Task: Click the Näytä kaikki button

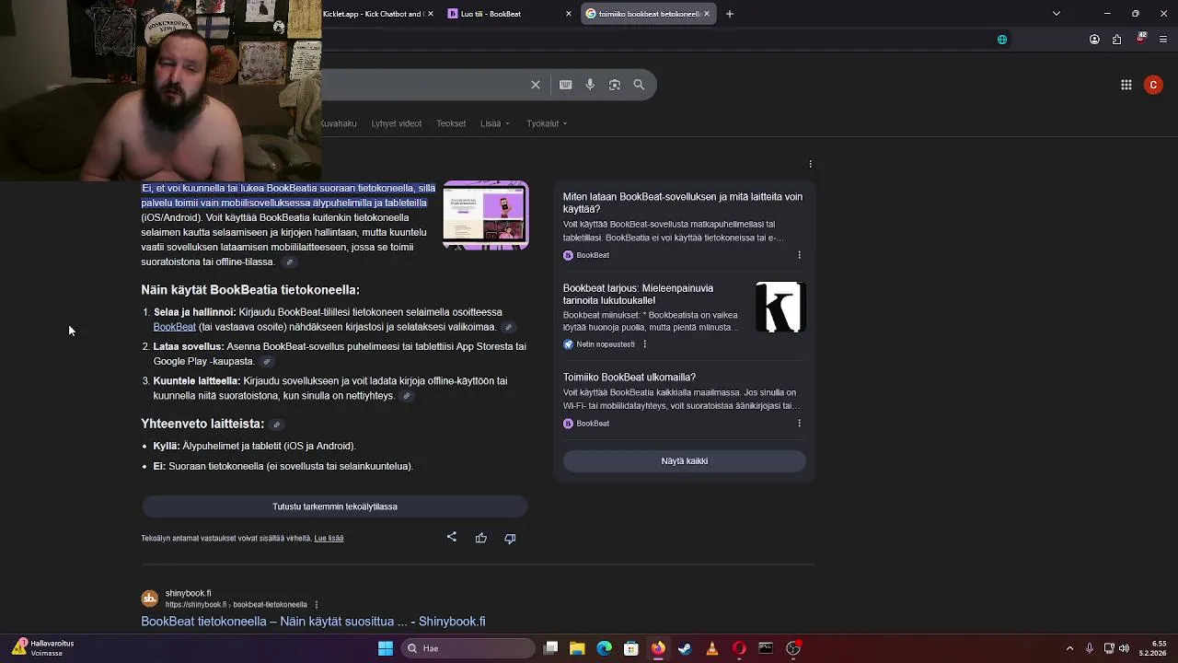Action: pyautogui.click(x=685, y=461)
